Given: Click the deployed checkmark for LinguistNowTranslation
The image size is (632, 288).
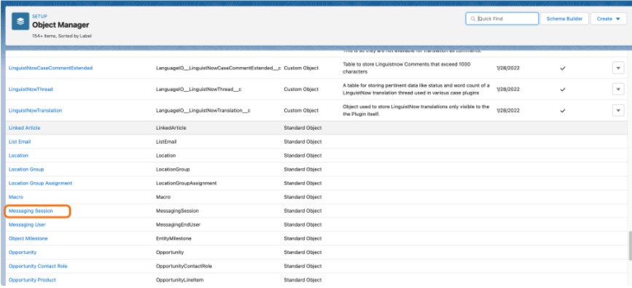Looking at the screenshot, I should (563, 110).
